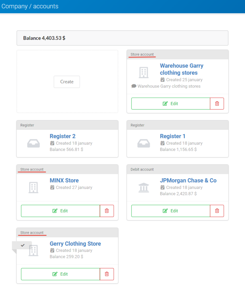Click the building icon of Warehouse Garry
The image size is (245, 293).
144,72
